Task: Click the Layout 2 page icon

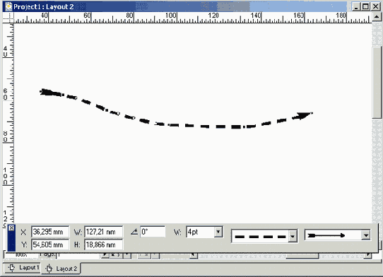Action: point(49,269)
